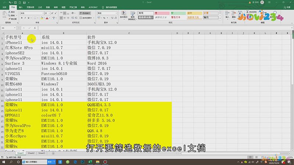This screenshot has height=165, width=294.
Task: Click the increase decimal icon
Action: [112, 18]
